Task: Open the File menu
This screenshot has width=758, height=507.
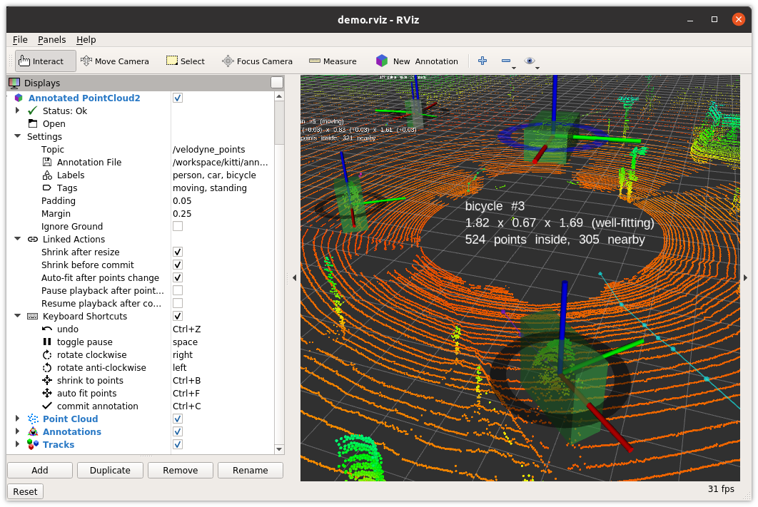Action: click(x=20, y=40)
